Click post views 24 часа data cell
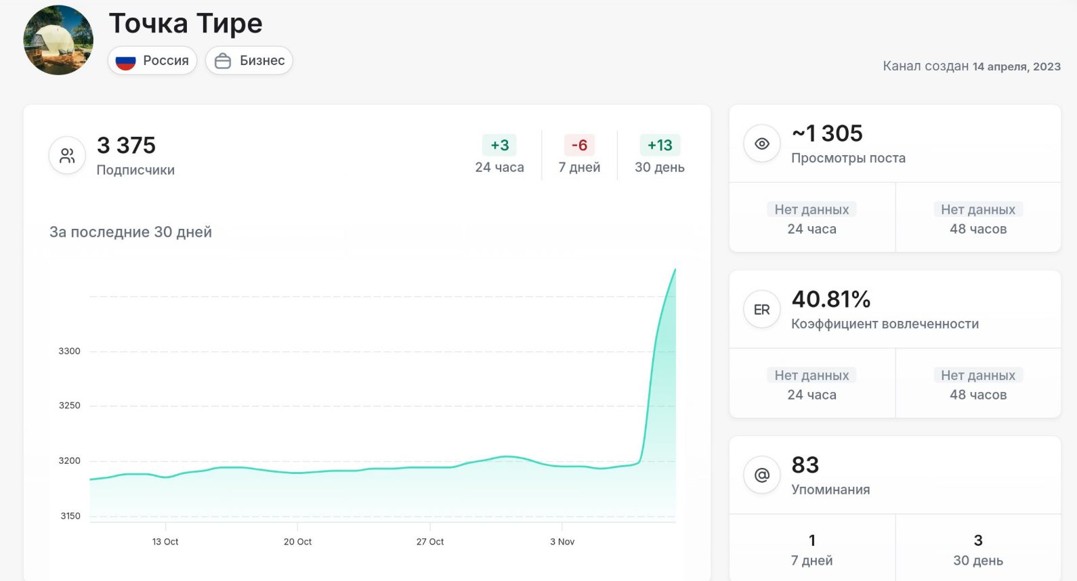Screen dimensions: 1077x581 811,218
